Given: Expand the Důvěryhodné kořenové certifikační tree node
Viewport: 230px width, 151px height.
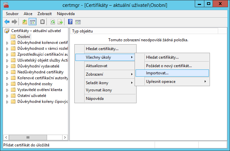Looking at the screenshot, I should point(7,43).
